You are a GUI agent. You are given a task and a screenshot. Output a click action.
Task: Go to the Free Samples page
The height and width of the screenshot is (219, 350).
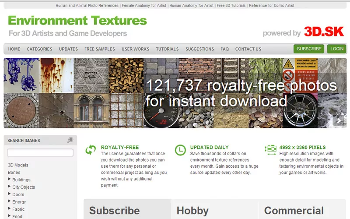click(100, 49)
